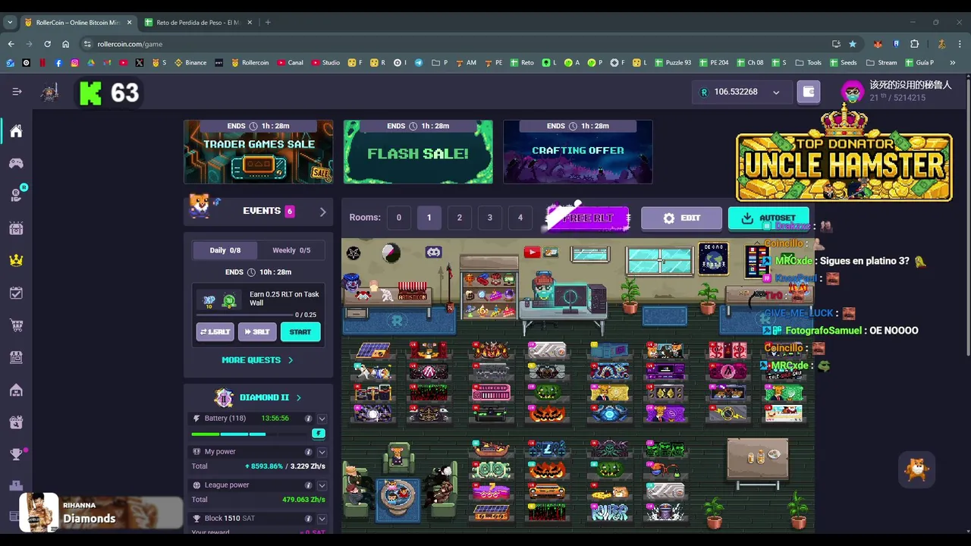Claim the Free RLT button
This screenshot has height=546, width=971.
[588, 218]
